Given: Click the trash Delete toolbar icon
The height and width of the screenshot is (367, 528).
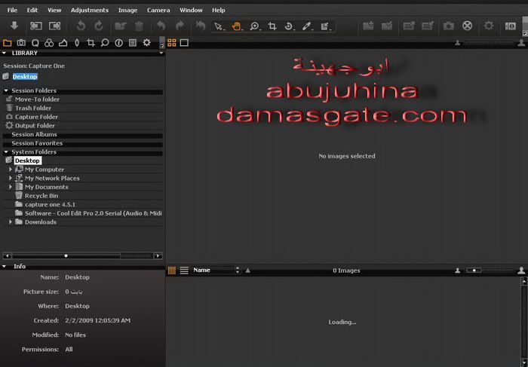Looking at the screenshot, I should click(x=139, y=26).
